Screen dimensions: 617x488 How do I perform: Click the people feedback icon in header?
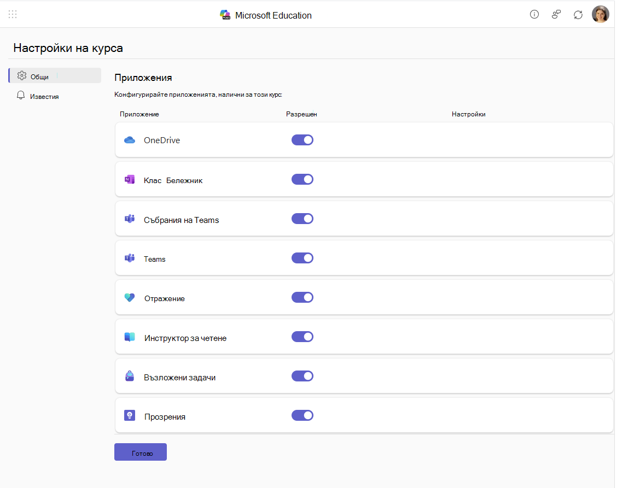click(556, 15)
